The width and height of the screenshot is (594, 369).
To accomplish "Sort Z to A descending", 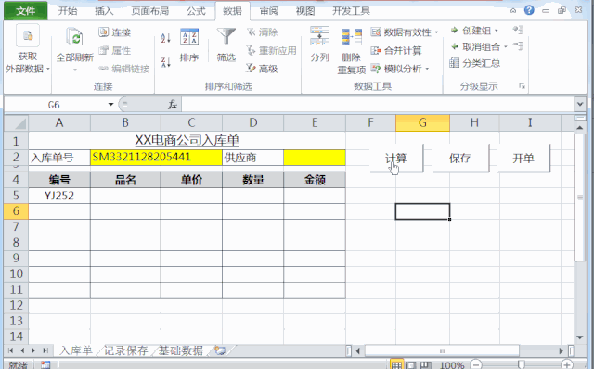I will 165,62.
